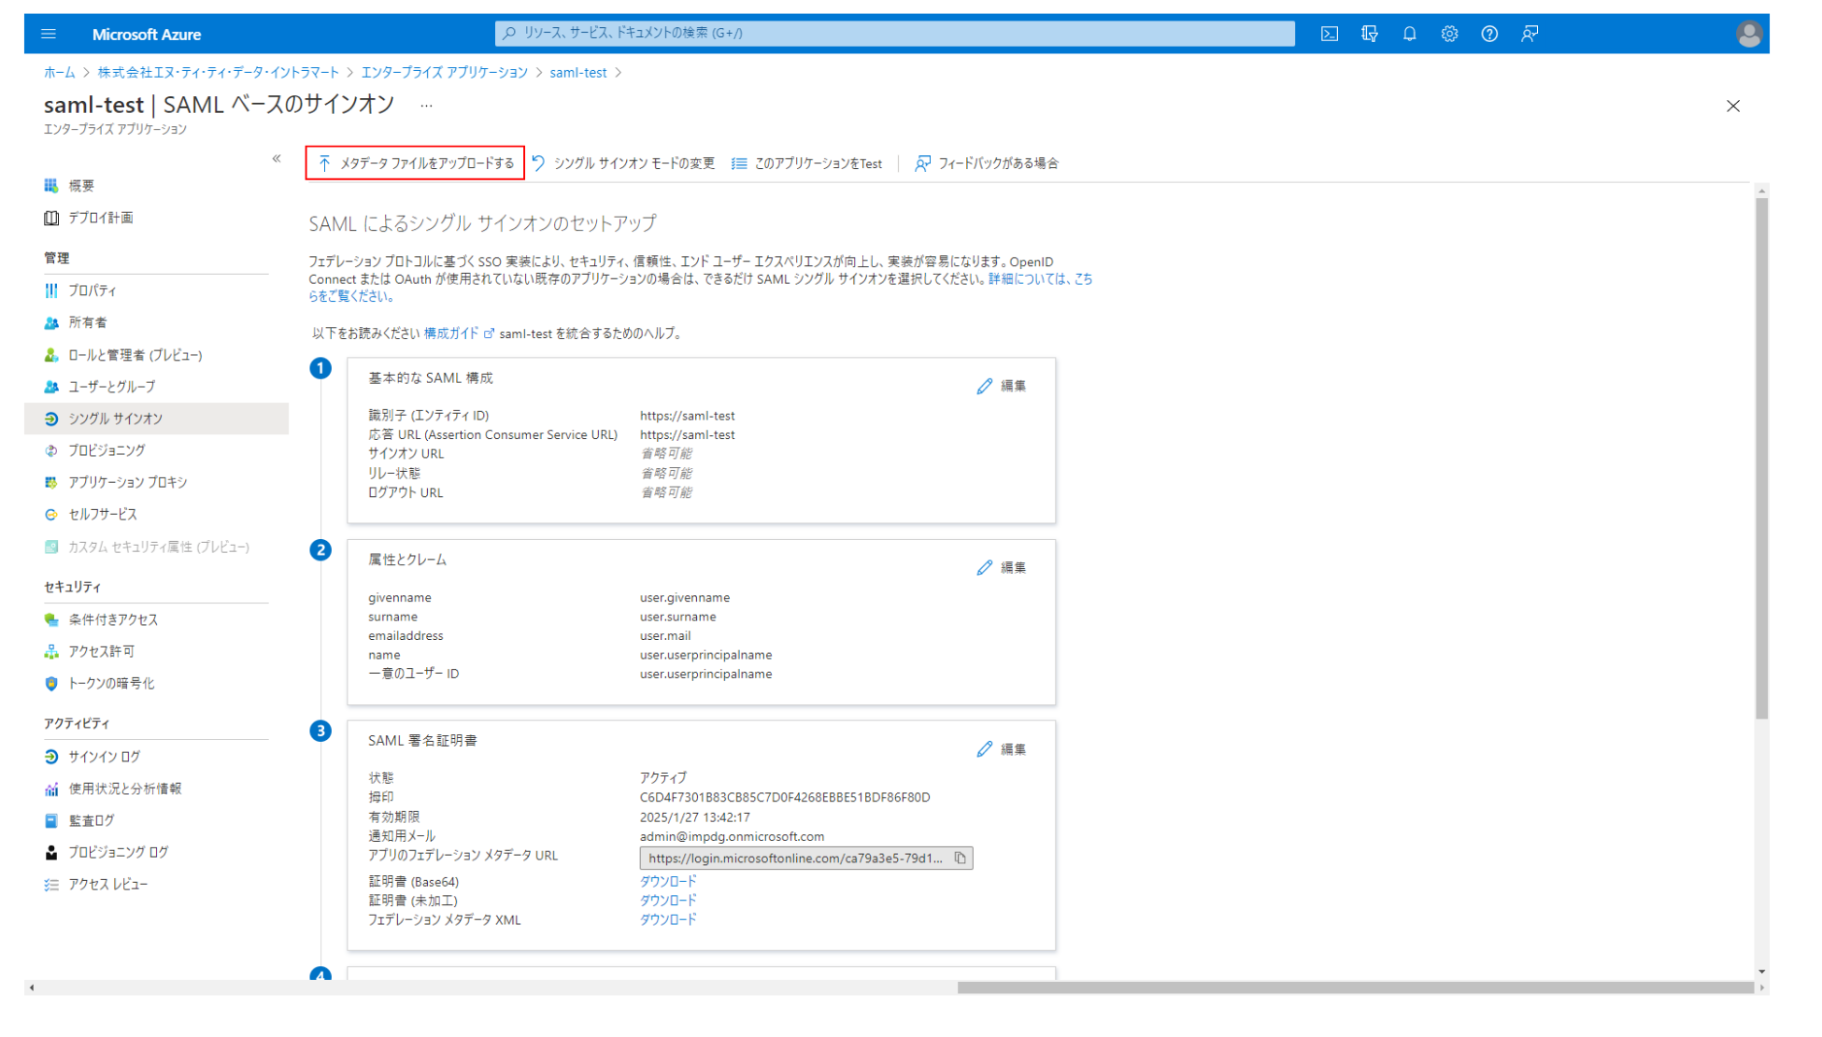Edit attributes and claims
The height and width of the screenshot is (1037, 1822).
(1002, 567)
